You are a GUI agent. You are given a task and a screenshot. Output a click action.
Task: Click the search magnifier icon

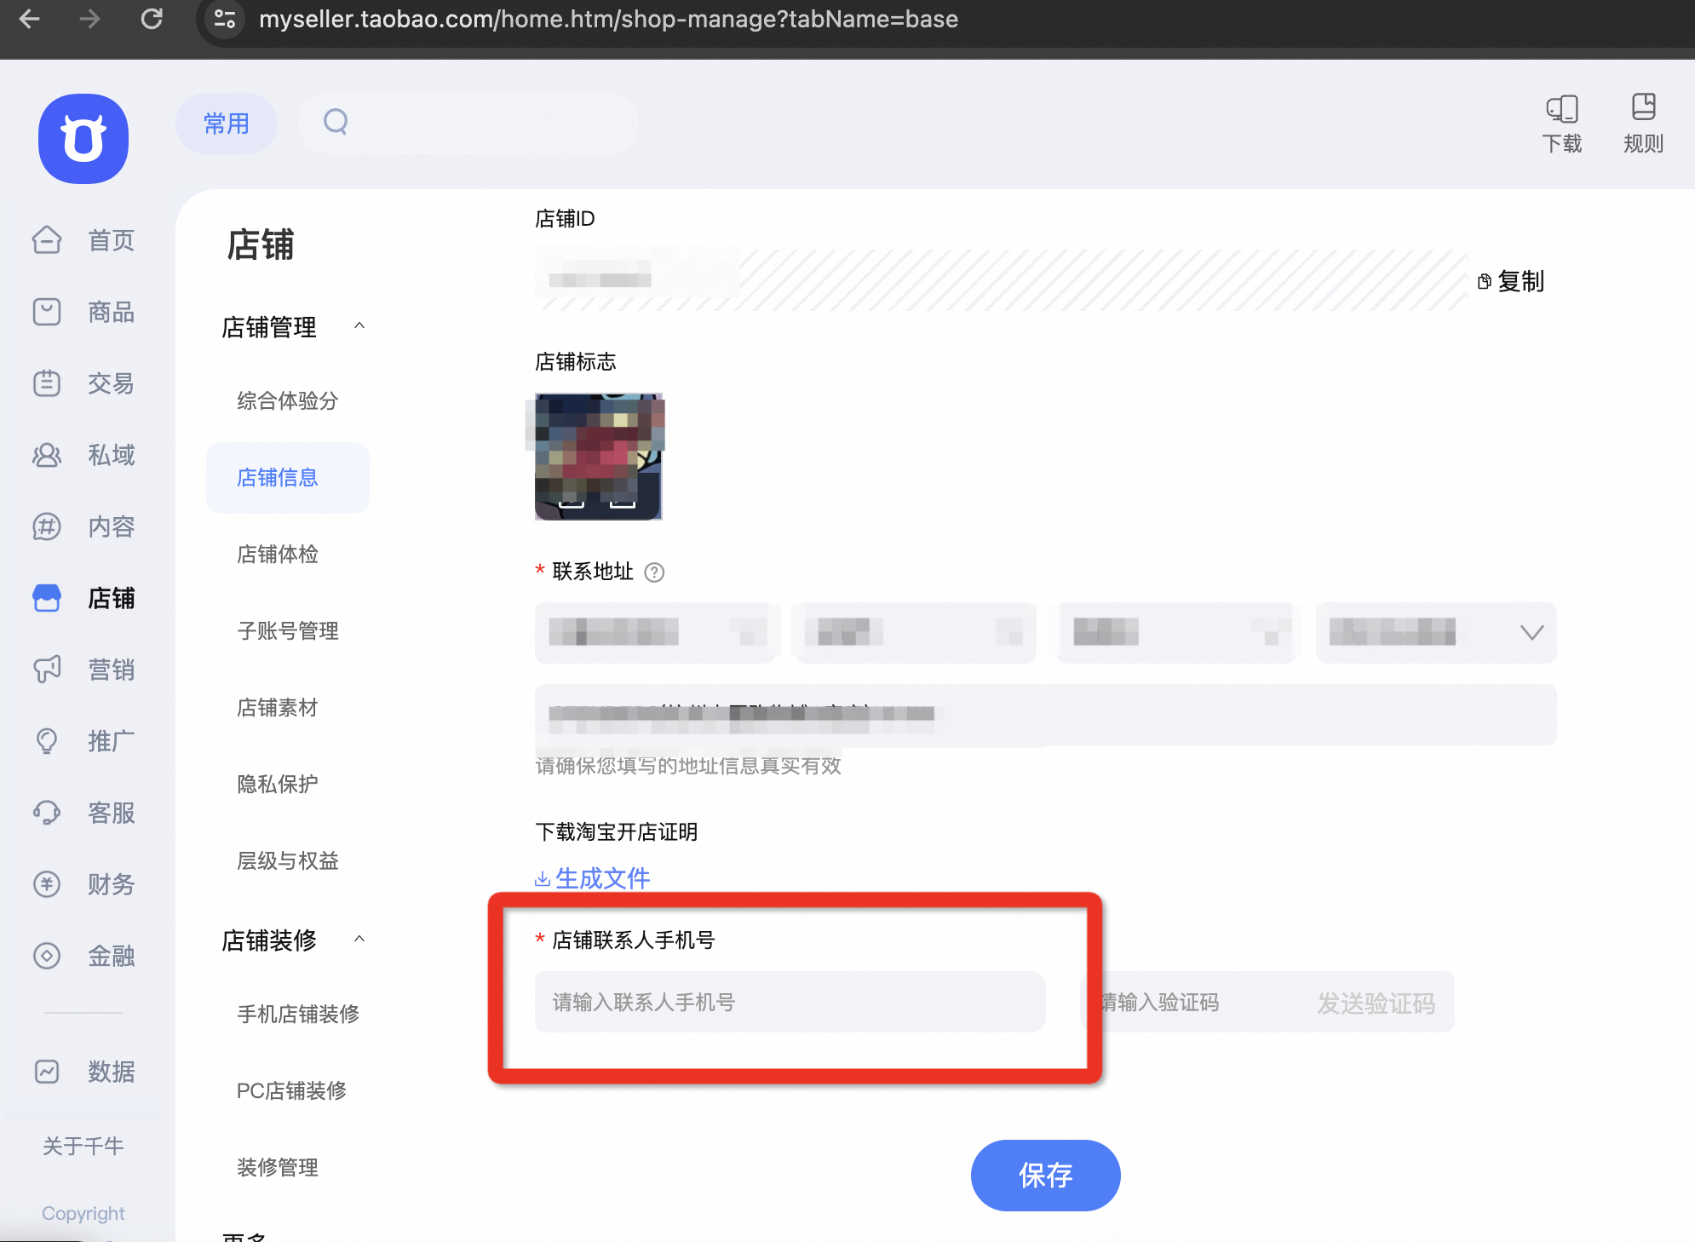(x=336, y=122)
